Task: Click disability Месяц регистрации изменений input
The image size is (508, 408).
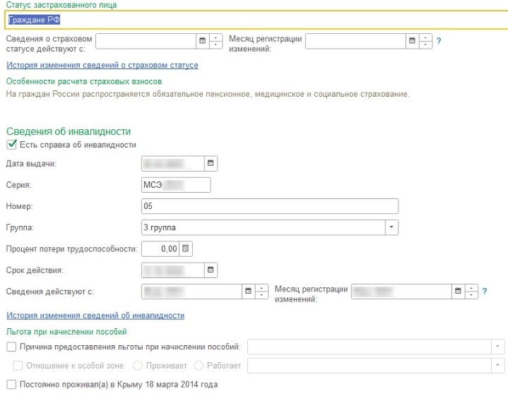Action: (401, 292)
